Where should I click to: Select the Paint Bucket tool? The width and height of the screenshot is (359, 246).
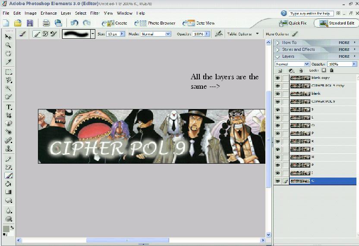tap(9, 184)
